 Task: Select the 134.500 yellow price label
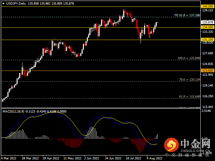[208, 27]
